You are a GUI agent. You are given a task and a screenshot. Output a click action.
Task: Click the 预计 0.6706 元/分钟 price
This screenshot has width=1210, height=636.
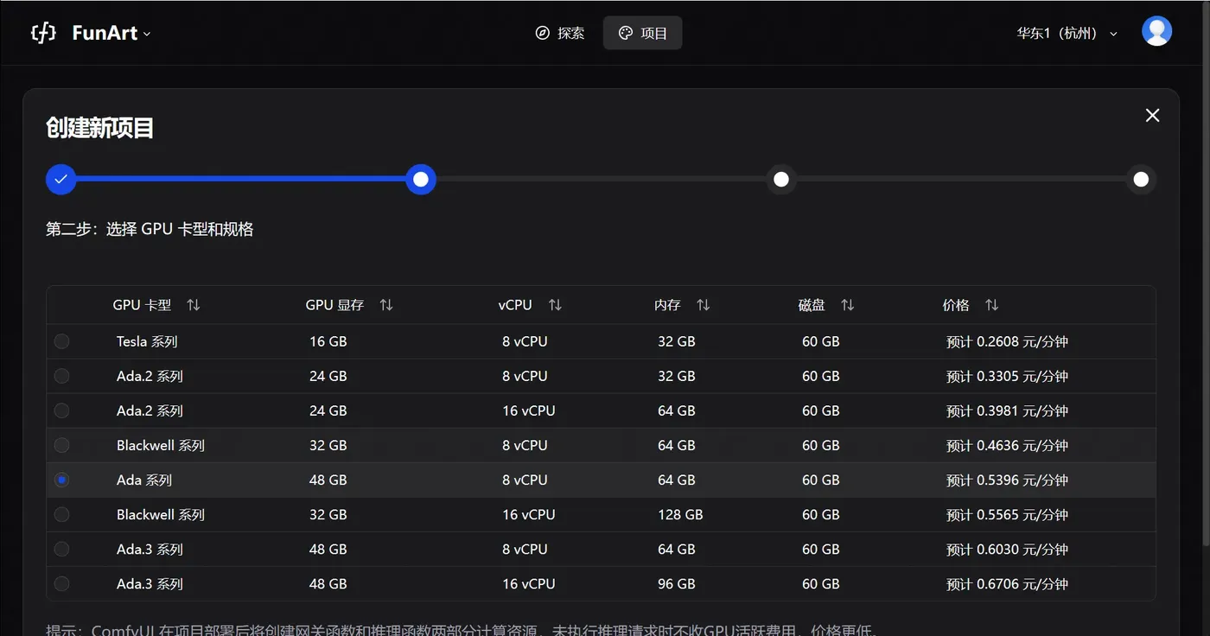click(x=1007, y=583)
